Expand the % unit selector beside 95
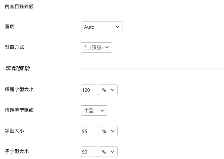Image resolution: width=224 pixels, height=159 pixels. pos(108,131)
